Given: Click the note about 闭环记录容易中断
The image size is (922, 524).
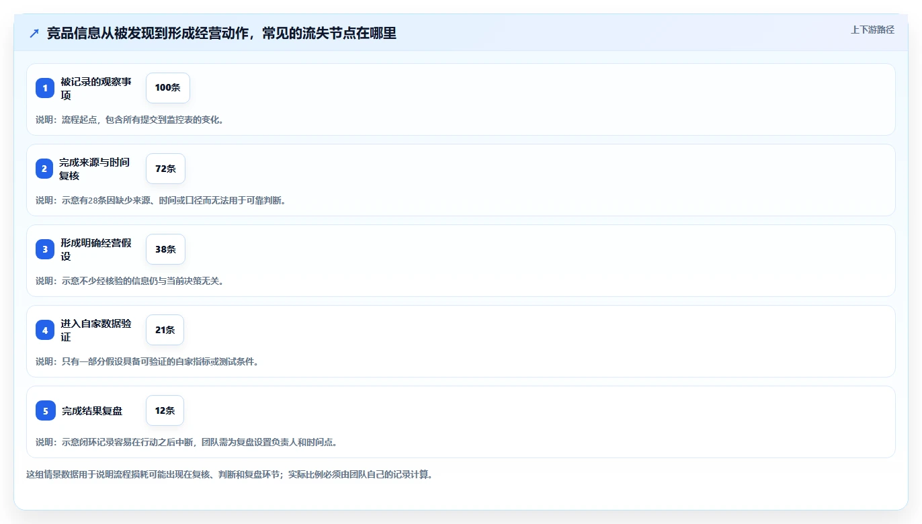Looking at the screenshot, I should pyautogui.click(x=186, y=442).
